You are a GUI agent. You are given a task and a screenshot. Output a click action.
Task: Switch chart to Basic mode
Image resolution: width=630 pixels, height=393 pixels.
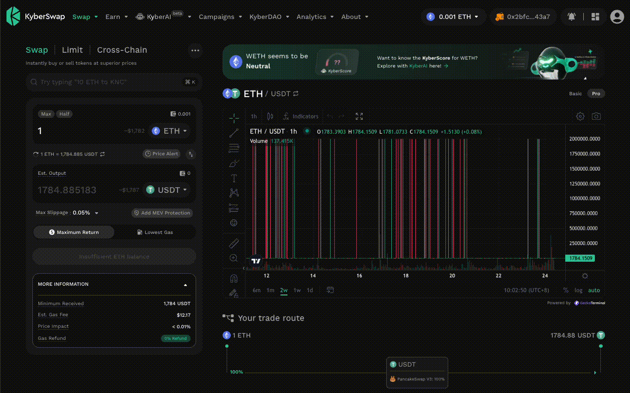click(x=575, y=93)
